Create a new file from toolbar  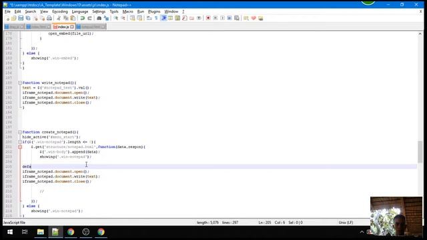tap(7, 18)
